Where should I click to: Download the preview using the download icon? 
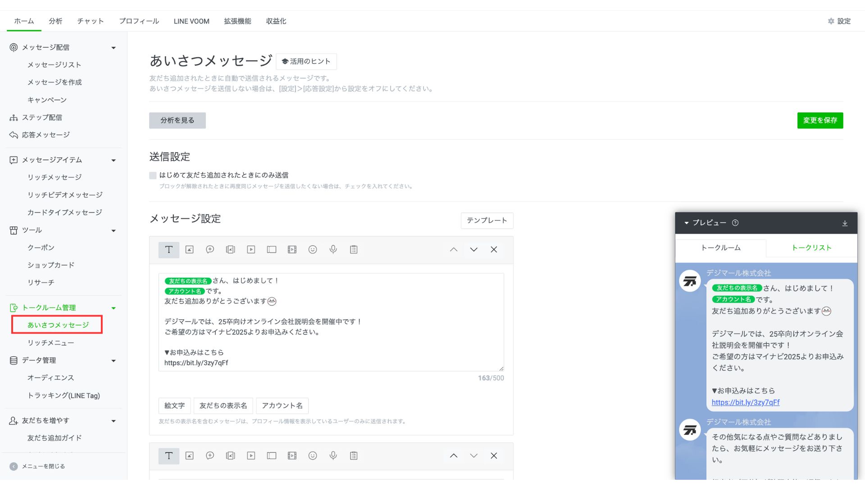click(x=845, y=223)
